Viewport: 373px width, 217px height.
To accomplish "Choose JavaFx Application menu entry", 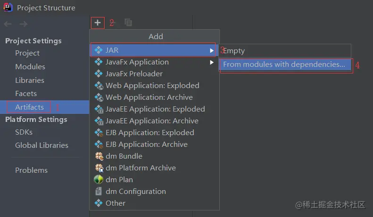I will coord(154,62).
